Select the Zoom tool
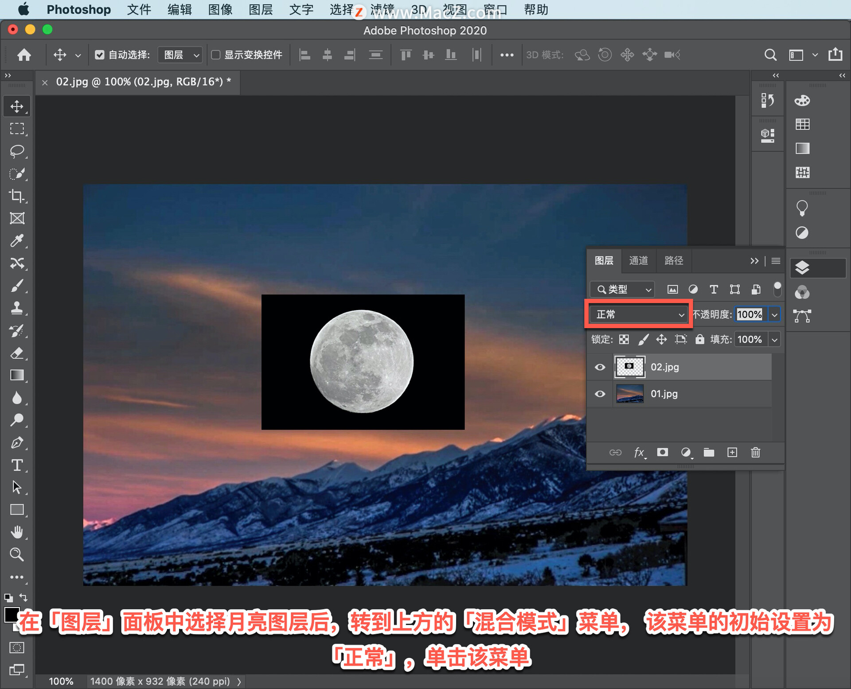This screenshot has width=851, height=689. point(17,554)
